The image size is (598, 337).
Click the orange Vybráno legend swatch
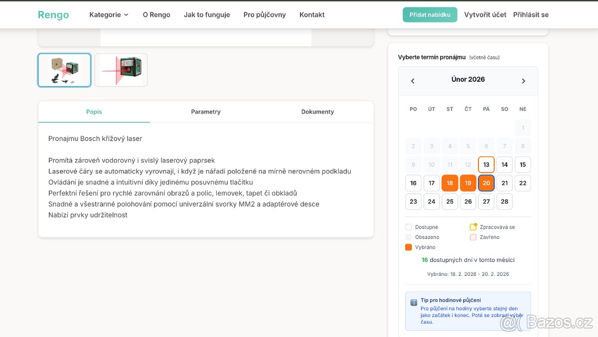409,247
